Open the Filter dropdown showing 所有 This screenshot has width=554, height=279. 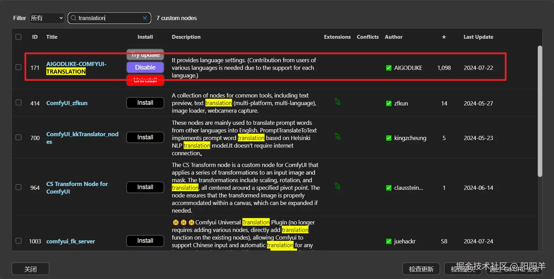(47, 18)
